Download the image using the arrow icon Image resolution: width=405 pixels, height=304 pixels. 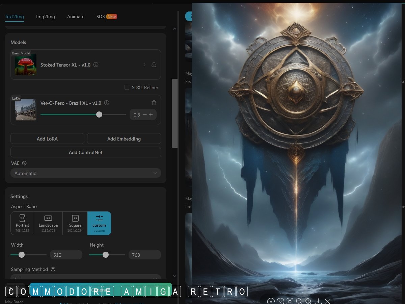click(x=318, y=301)
